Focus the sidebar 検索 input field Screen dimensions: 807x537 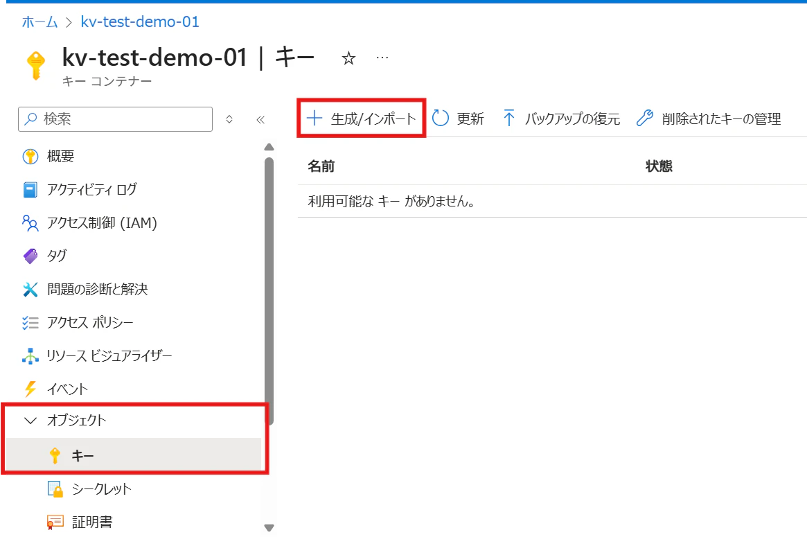(115, 119)
